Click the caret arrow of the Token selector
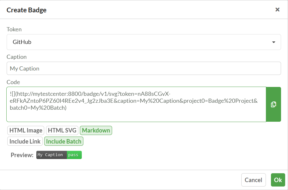288x190 pixels. click(x=273, y=42)
